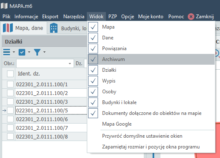The image size is (220, 158).
Task: Click the building icon on Budynki tab
Action: 54,28
